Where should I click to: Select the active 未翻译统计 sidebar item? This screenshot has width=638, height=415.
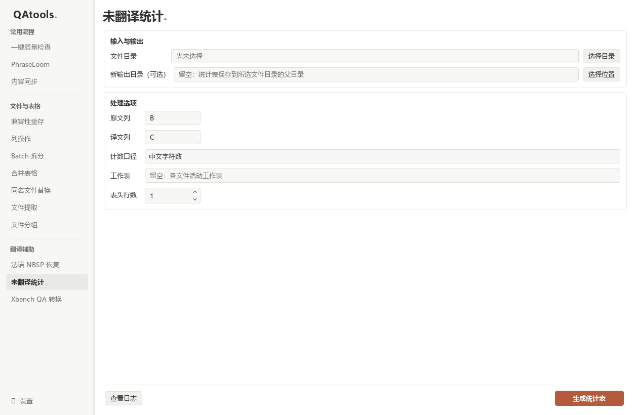pyautogui.click(x=47, y=282)
